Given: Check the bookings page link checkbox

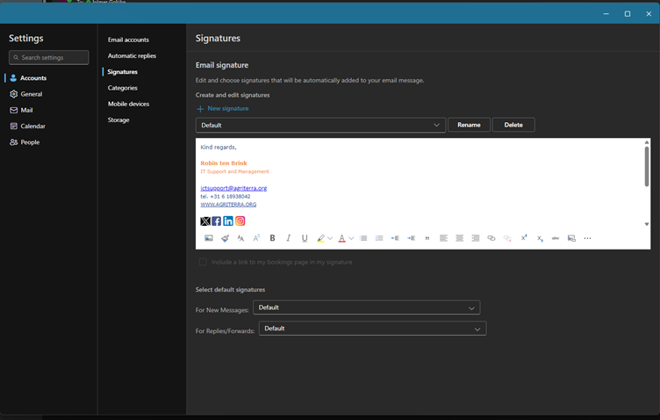Looking at the screenshot, I should [203, 262].
